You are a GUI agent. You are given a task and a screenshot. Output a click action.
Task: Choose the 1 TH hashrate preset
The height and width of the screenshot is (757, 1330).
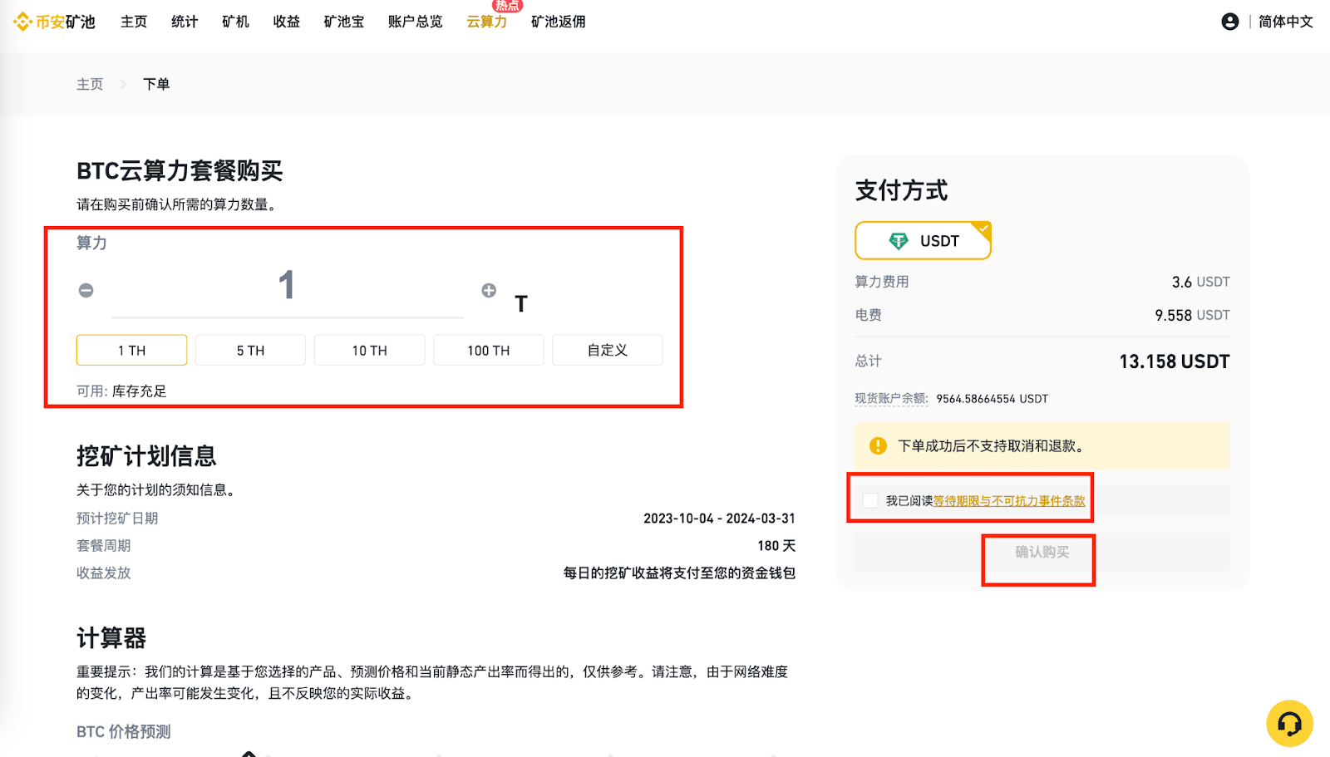point(131,351)
